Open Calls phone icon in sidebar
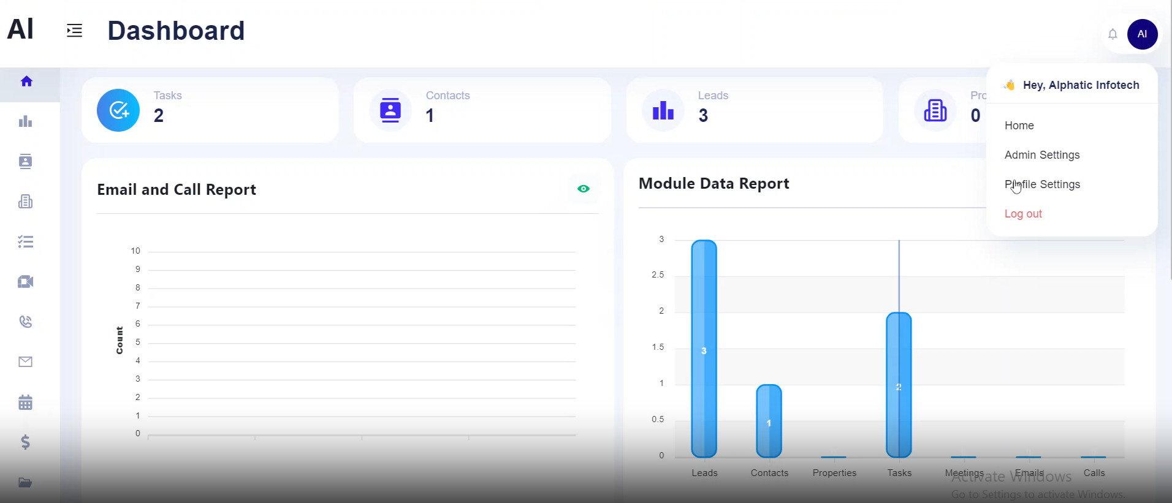 [25, 322]
